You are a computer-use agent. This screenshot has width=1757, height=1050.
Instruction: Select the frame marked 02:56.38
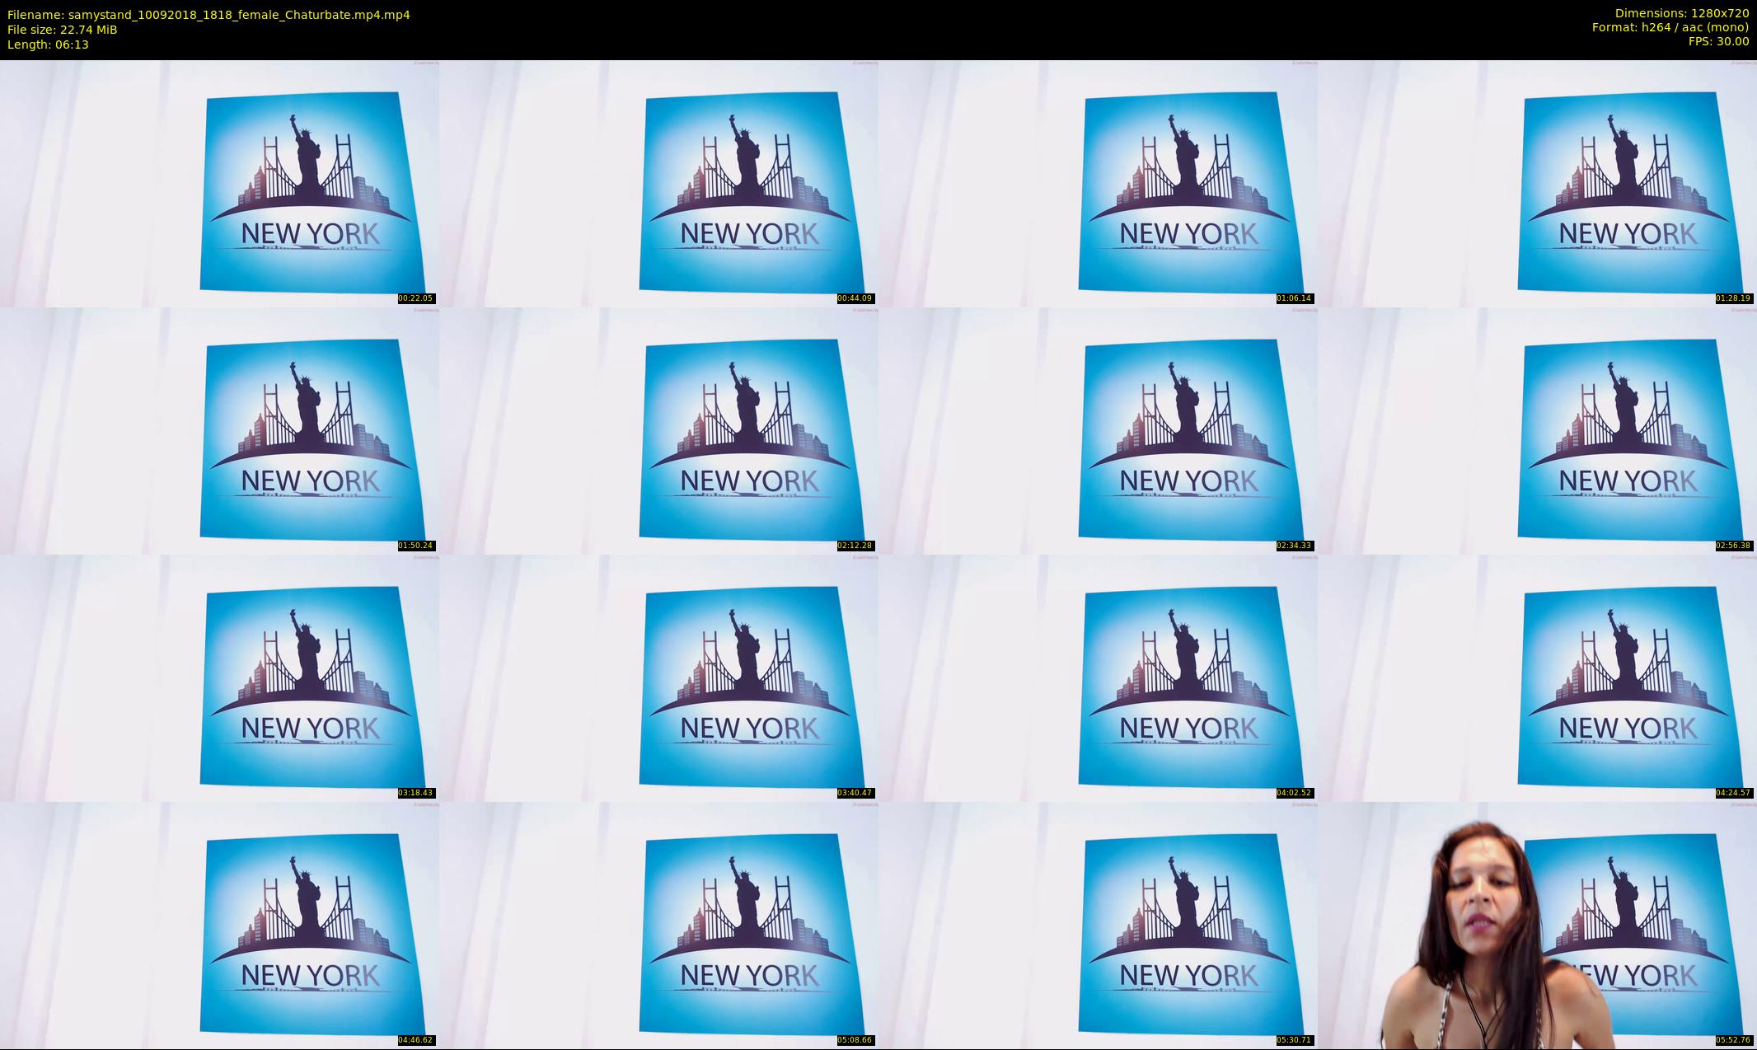coord(1537,430)
